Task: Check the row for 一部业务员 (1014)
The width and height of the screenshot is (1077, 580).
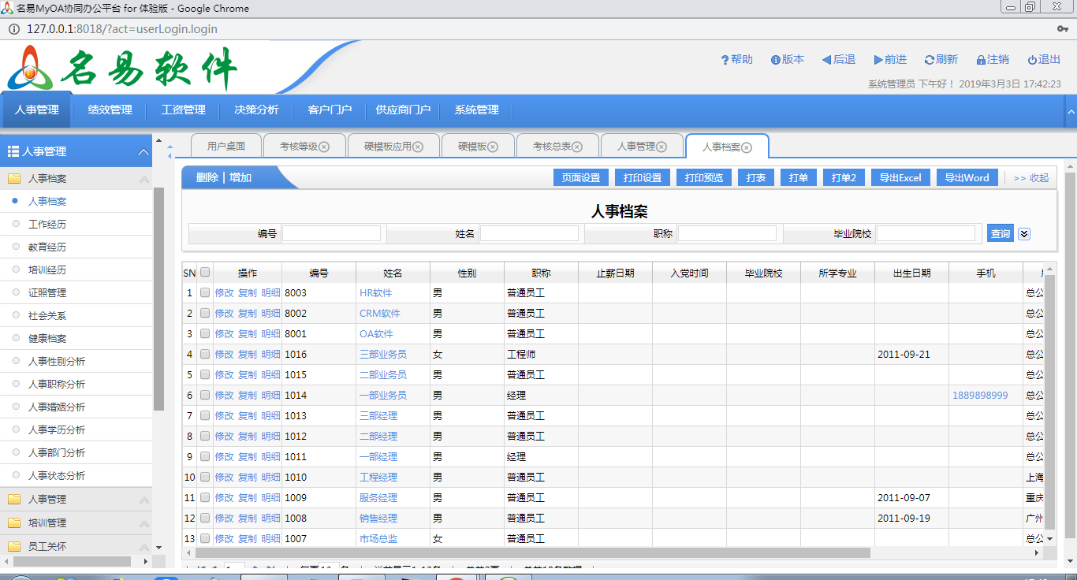Action: click(205, 395)
